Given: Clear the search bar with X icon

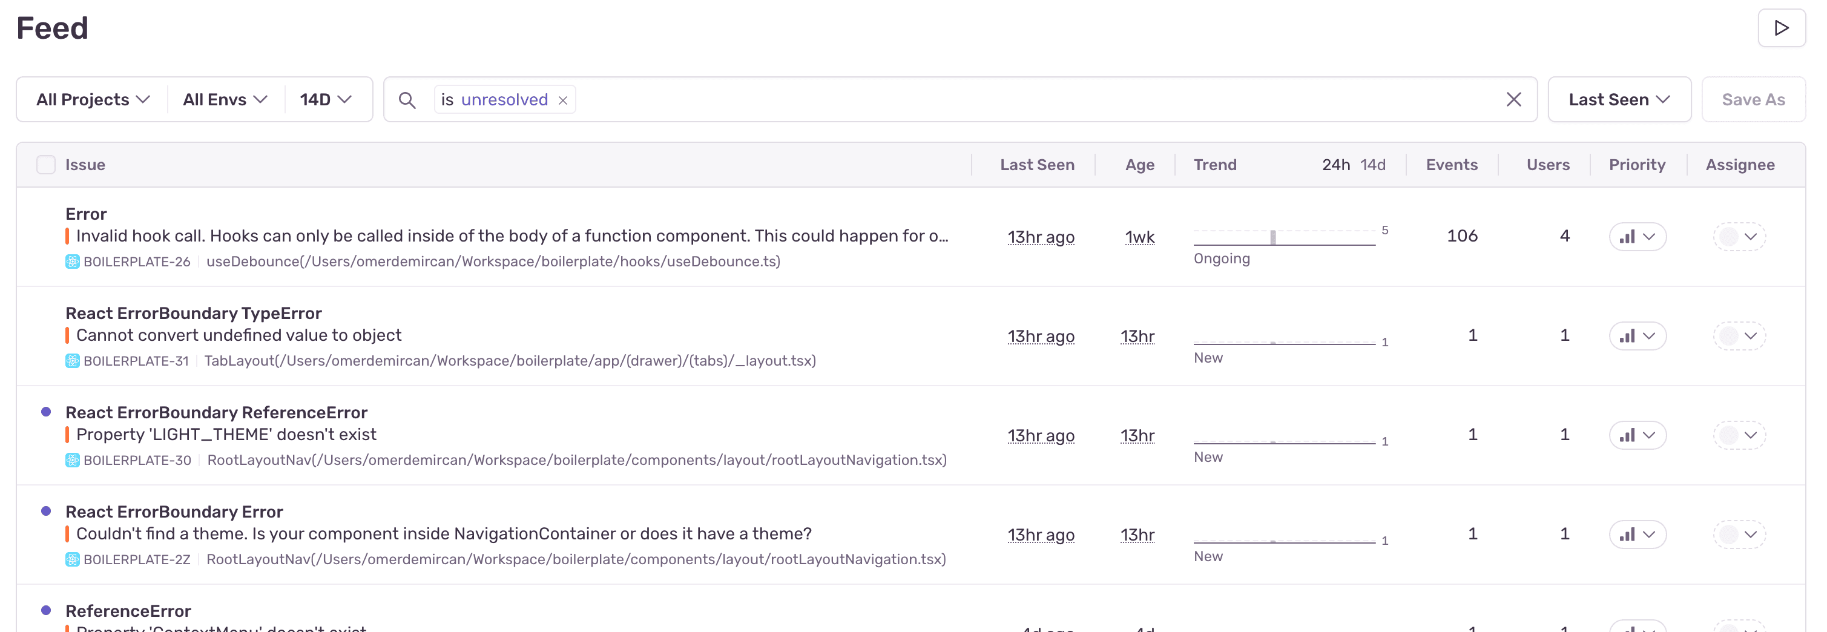Looking at the screenshot, I should pos(1513,100).
